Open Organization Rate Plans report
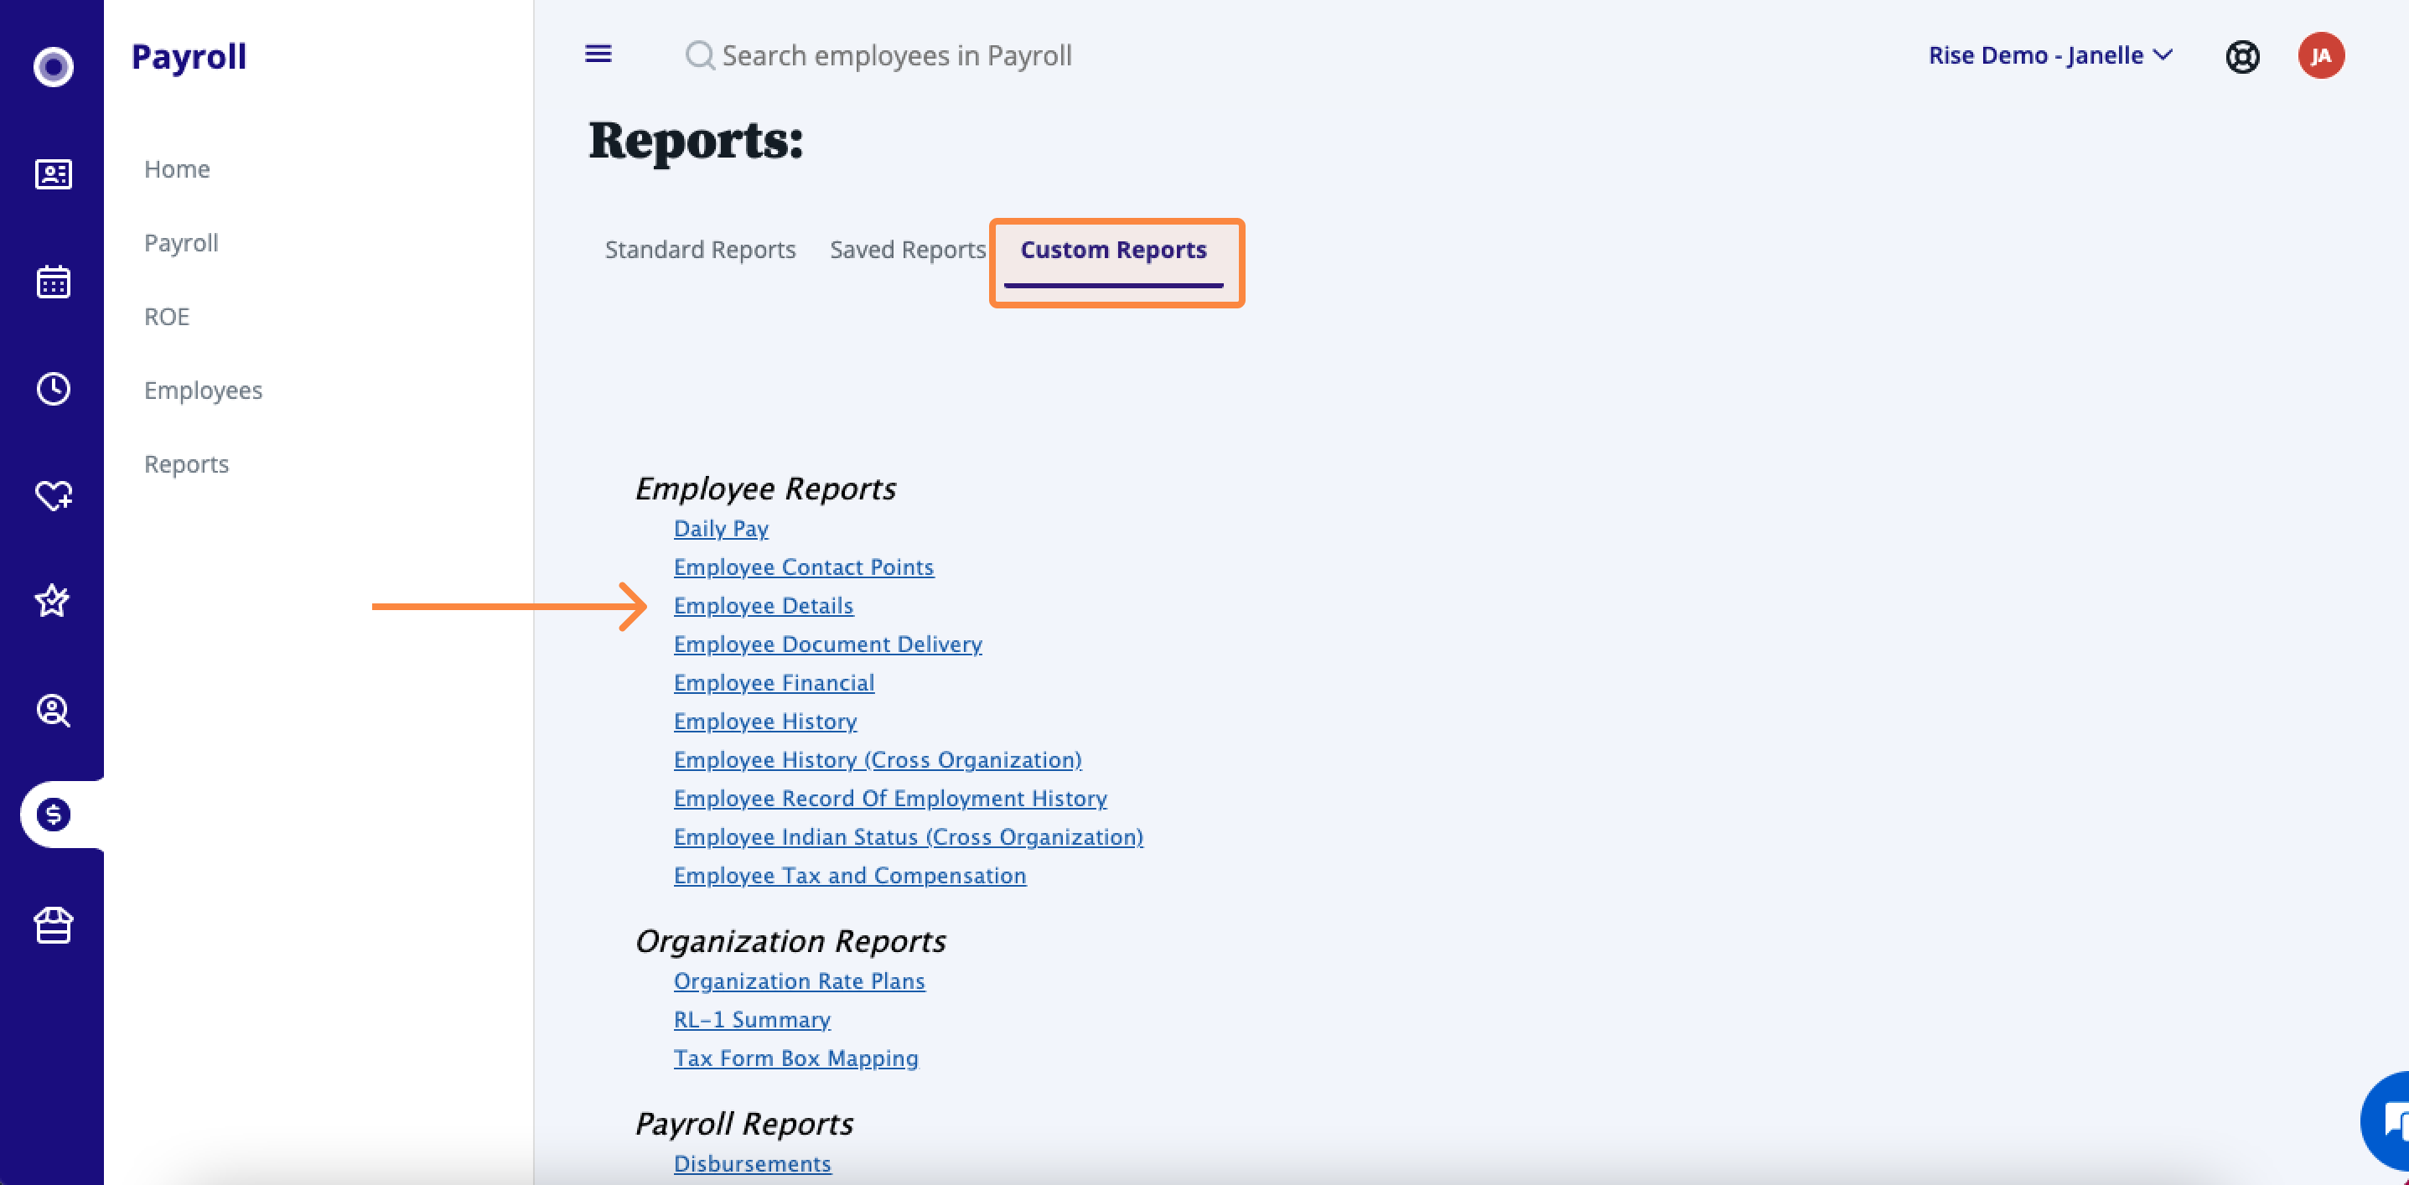The image size is (2409, 1185). (799, 981)
